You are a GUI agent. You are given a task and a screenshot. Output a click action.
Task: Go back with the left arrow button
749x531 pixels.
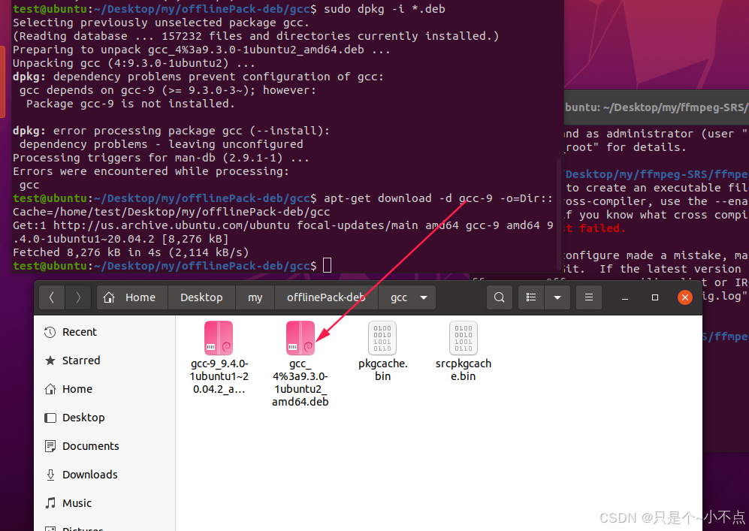[52, 297]
